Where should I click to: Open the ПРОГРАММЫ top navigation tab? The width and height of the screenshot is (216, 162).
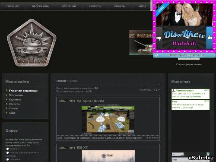pos(41,6)
